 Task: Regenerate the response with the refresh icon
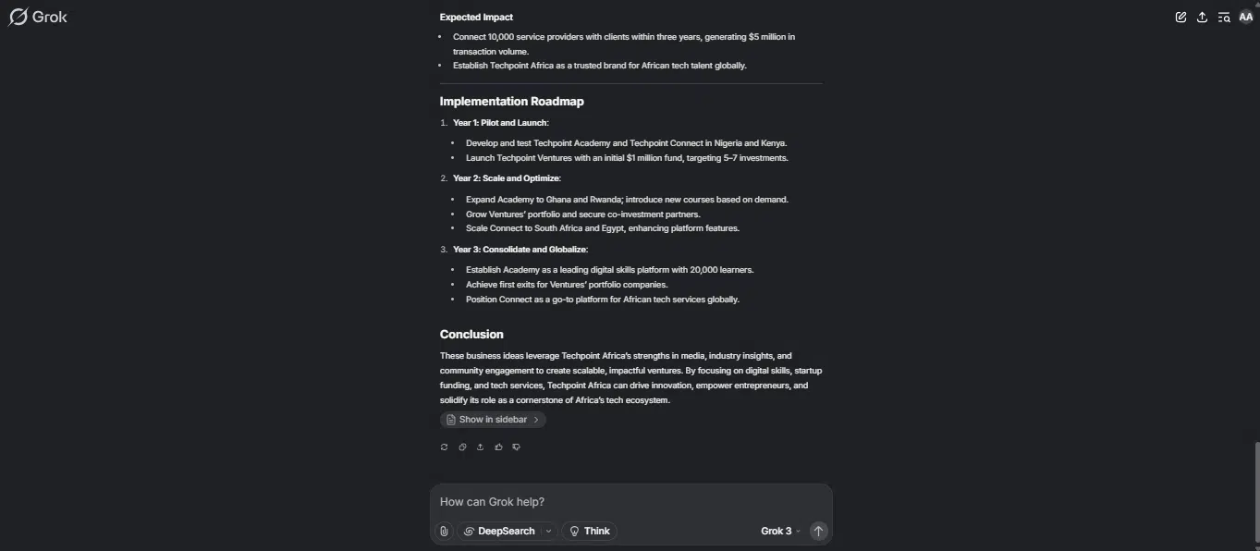(445, 447)
